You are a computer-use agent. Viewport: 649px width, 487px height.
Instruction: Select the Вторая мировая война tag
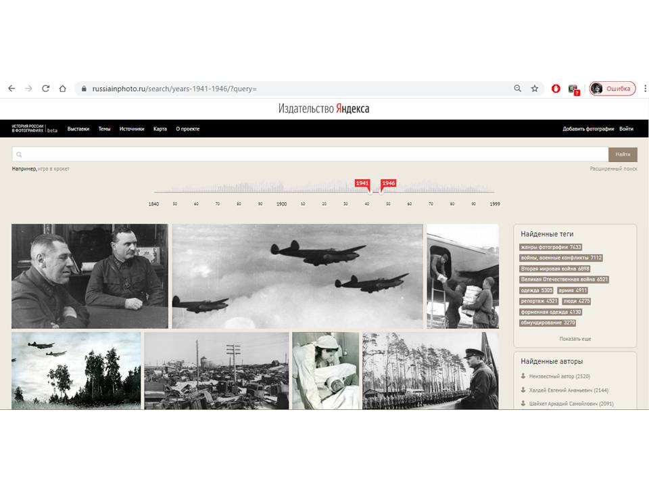[x=555, y=269]
